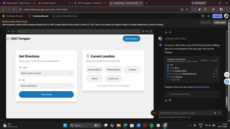Click the attach file paperclip icon

[x=215, y=113]
